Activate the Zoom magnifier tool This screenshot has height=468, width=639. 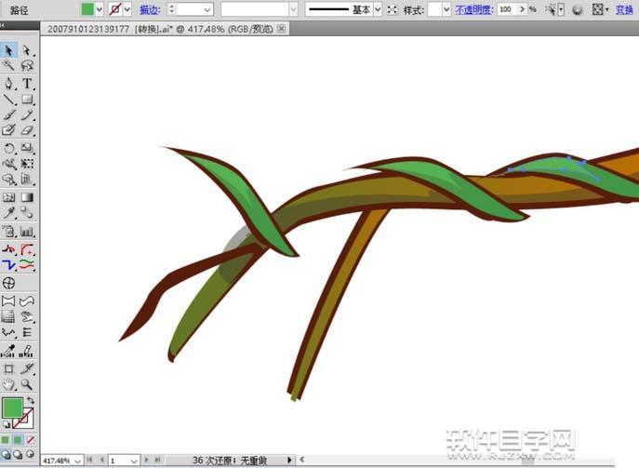(x=27, y=383)
